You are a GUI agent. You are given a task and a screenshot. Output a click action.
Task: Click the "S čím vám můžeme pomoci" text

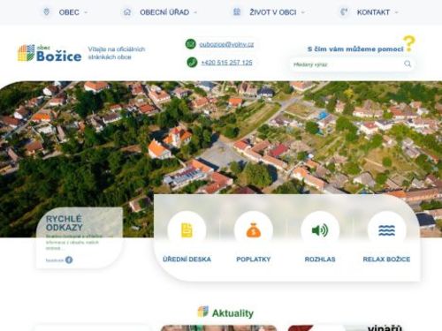pos(355,49)
